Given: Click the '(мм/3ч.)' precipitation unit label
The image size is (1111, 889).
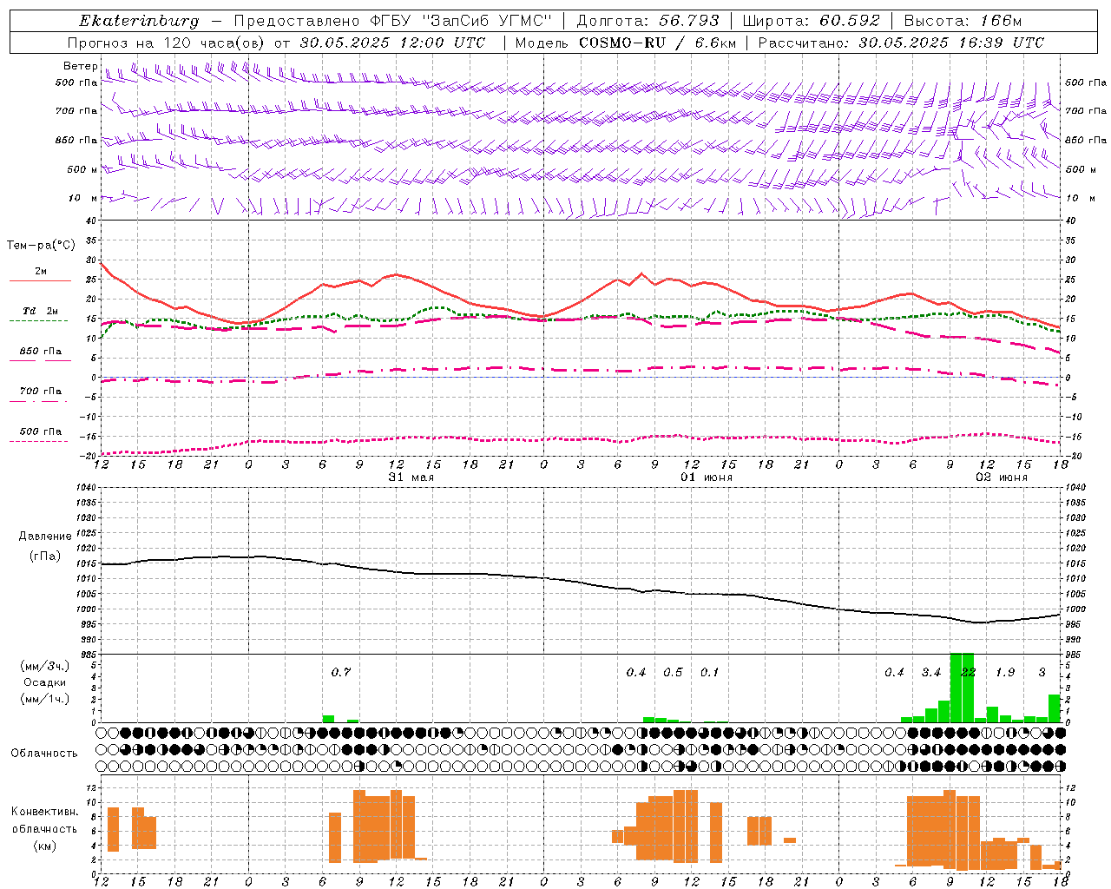Looking at the screenshot, I should pos(45,666).
